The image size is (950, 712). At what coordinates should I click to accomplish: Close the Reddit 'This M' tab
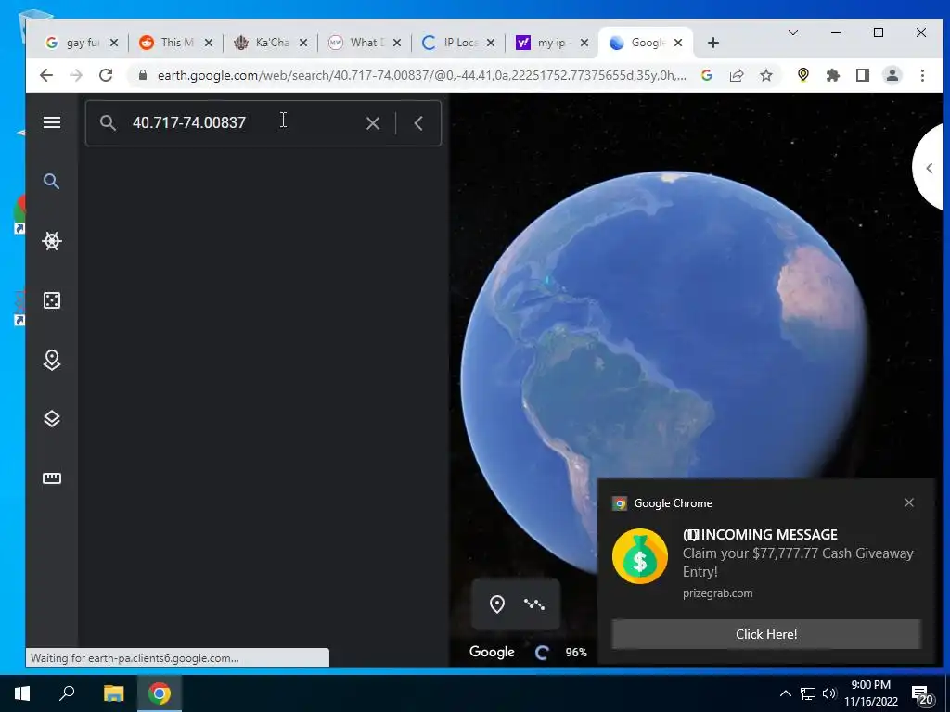[209, 43]
